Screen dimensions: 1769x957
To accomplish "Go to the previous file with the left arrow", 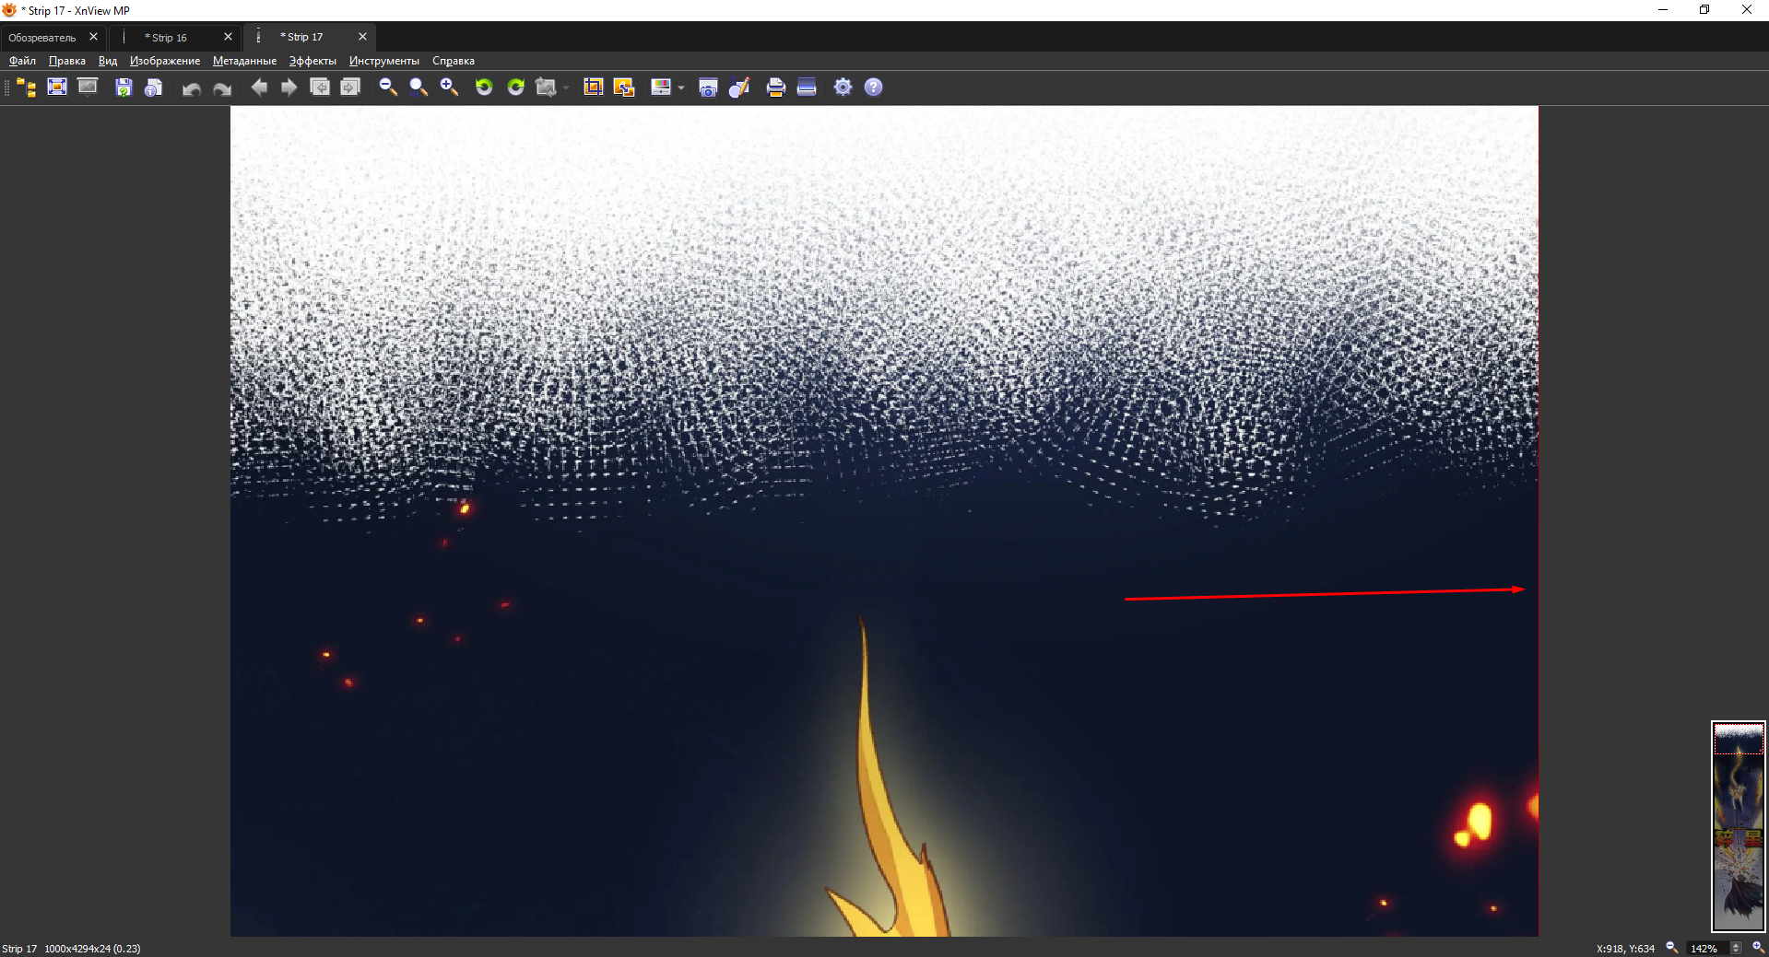I will (259, 88).
